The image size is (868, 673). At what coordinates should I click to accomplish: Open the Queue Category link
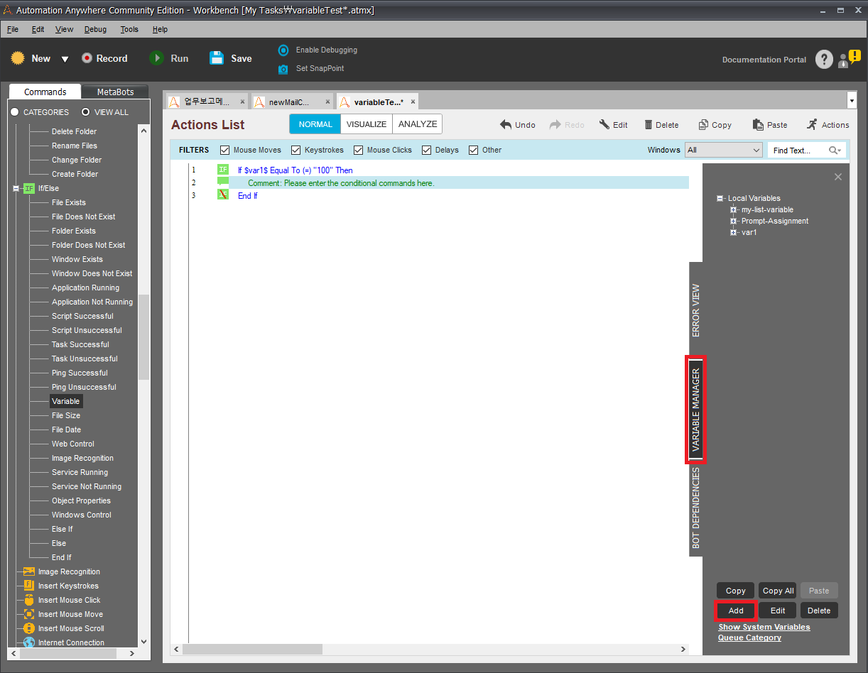[749, 638]
